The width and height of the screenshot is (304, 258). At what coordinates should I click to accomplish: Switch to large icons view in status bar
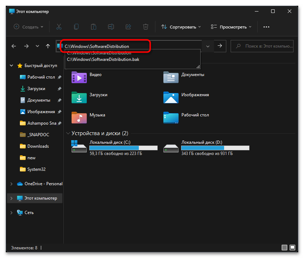click(x=292, y=248)
